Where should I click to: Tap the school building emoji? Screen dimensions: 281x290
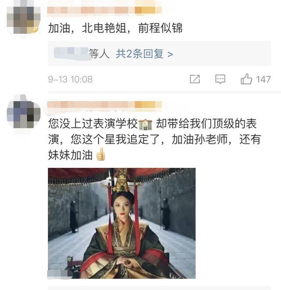click(145, 124)
